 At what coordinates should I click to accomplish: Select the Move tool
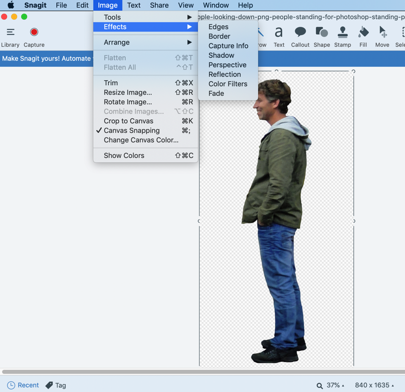382,33
